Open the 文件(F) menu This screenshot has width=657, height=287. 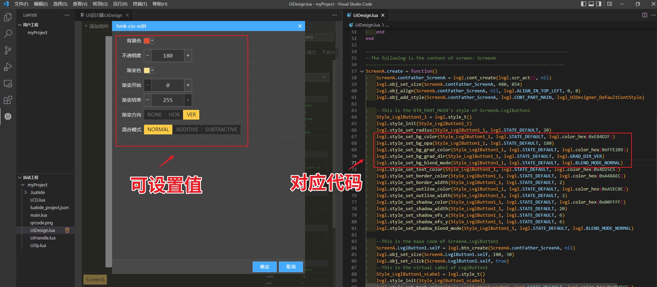pos(21,4)
